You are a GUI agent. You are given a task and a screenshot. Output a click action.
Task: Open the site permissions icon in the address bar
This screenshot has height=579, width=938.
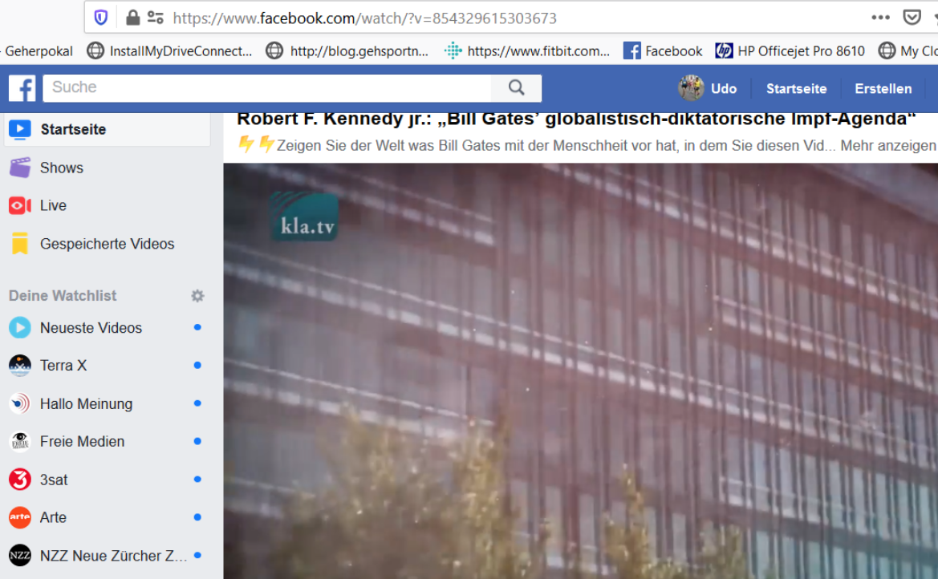click(156, 18)
